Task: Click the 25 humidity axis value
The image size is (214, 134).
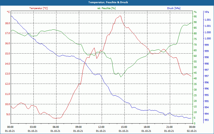Action: (x=195, y=95)
